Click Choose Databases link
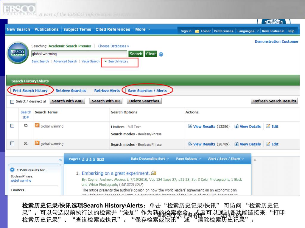Image resolution: width=305 pixels, height=228 pixels. pyautogui.click(x=113, y=46)
